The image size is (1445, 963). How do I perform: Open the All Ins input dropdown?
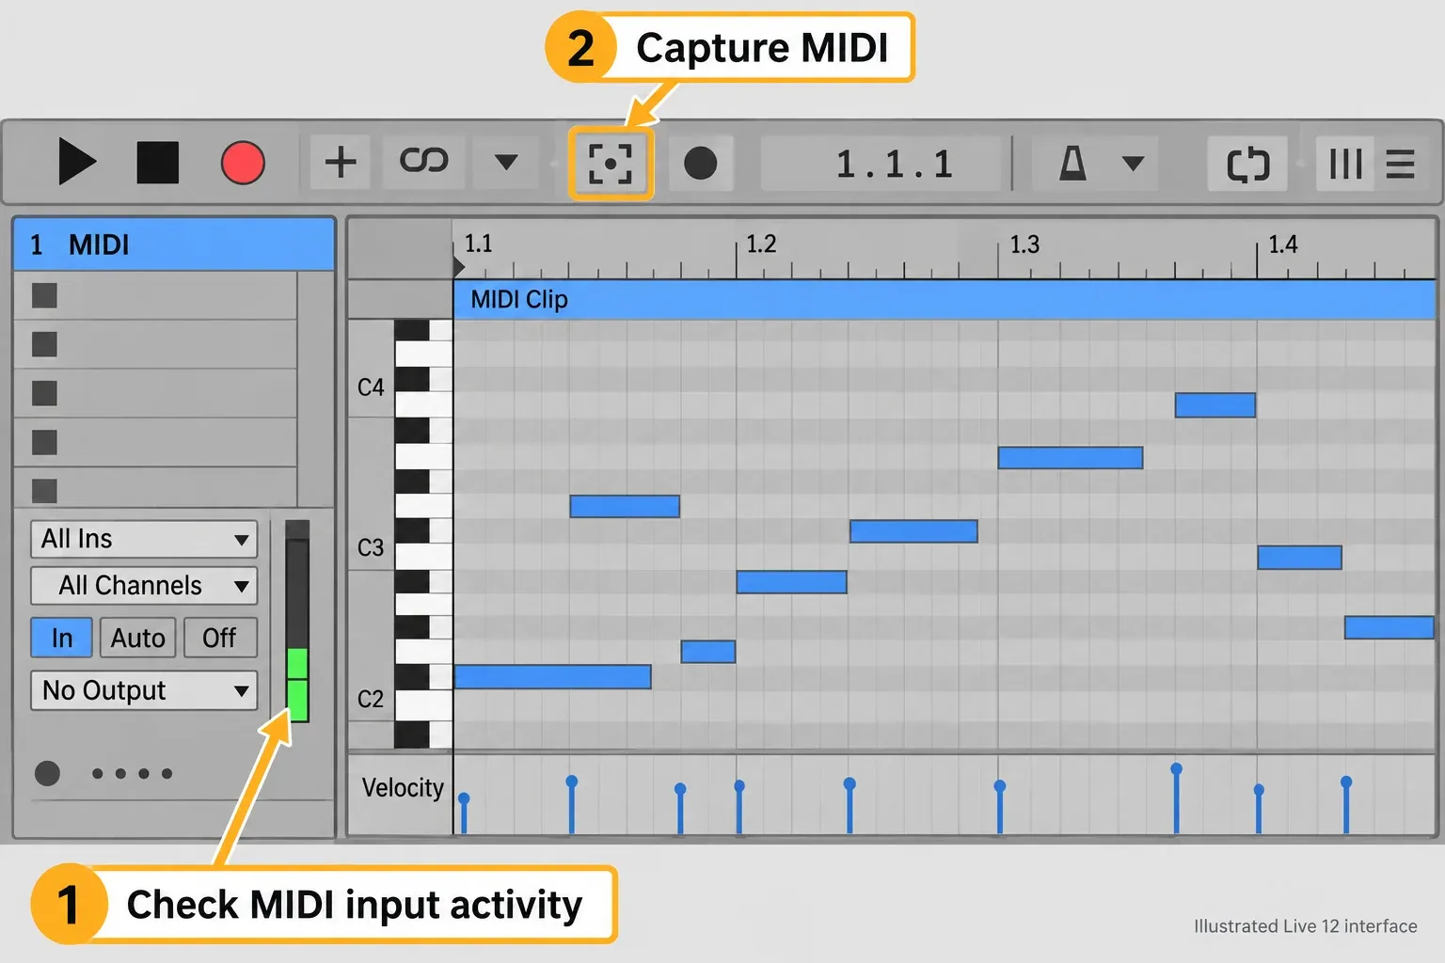[144, 539]
